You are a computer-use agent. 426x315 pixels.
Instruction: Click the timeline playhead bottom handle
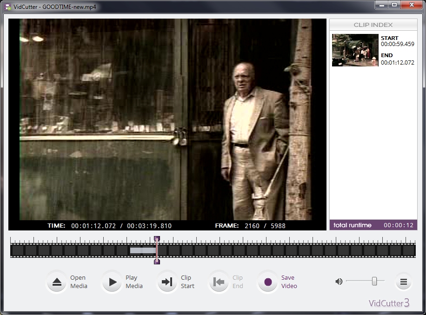click(x=157, y=262)
